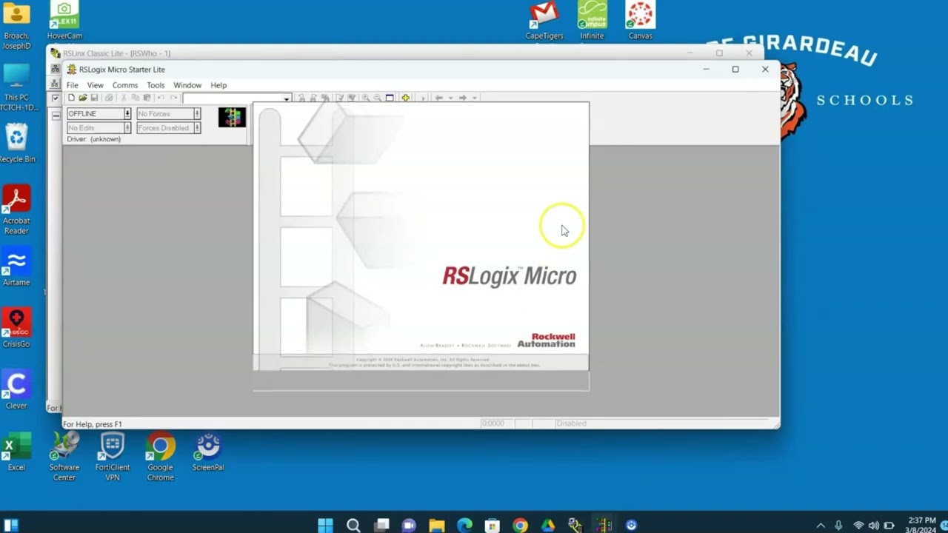
Task: Click the window view icon beside zoom out
Action: coord(390,98)
